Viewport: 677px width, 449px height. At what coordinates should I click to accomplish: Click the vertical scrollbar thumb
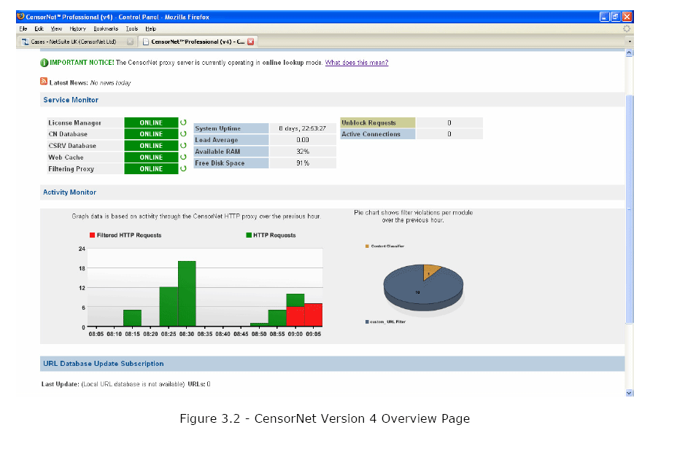629,208
